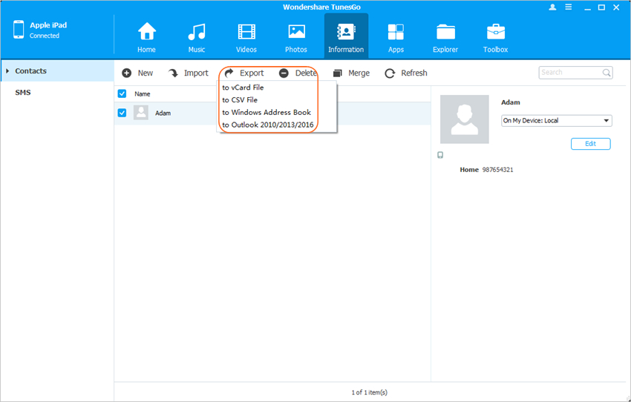
Task: Open the Videos section
Action: (246, 33)
